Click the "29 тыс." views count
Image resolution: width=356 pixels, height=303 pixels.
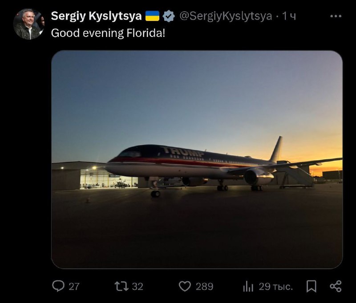[x=276, y=287]
